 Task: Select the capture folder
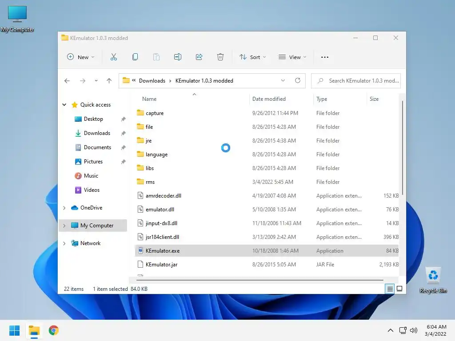[x=267, y=113]
